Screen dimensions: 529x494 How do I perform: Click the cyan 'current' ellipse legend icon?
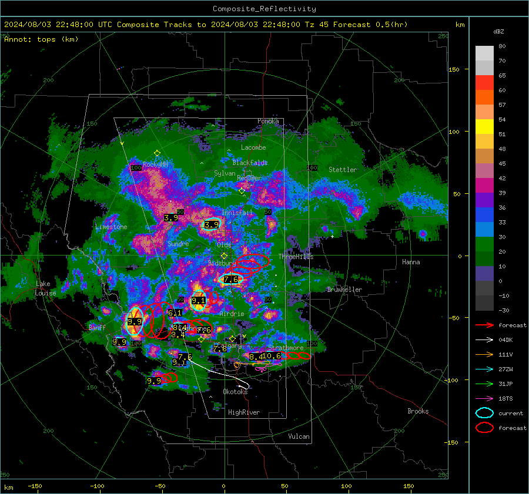pyautogui.click(x=484, y=413)
